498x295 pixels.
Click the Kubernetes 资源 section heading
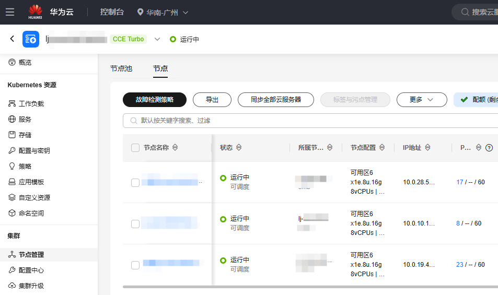(x=32, y=85)
